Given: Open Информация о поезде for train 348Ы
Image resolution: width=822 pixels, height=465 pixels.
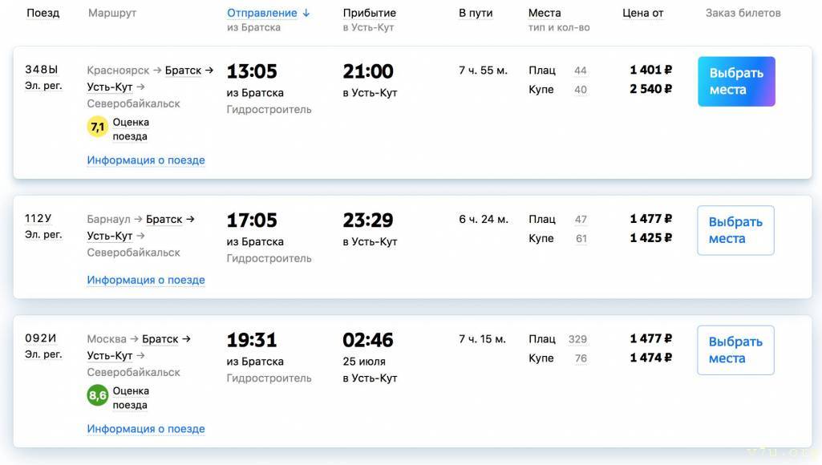Looking at the screenshot, I should pos(146,160).
